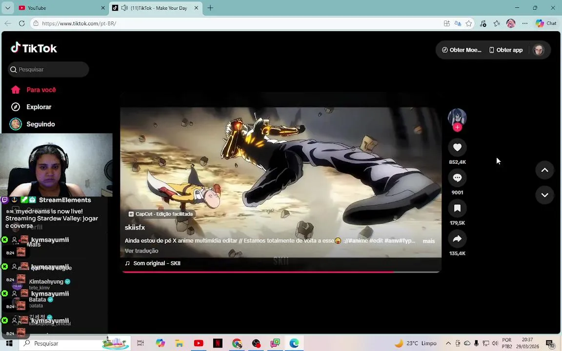Click the microphone tray icon
The width and height of the screenshot is (562, 351).
click(476, 343)
